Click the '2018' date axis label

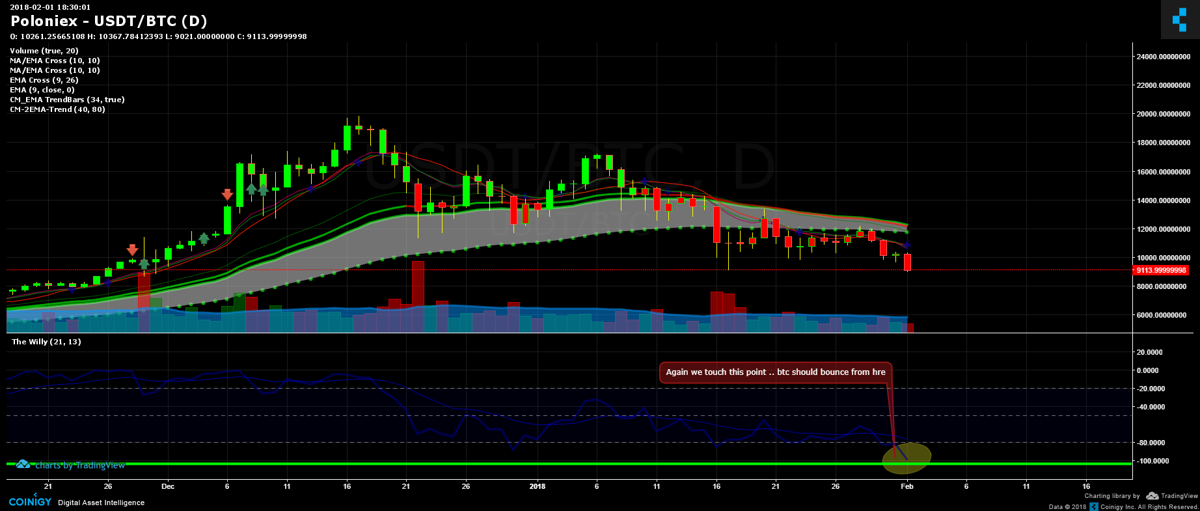click(538, 486)
